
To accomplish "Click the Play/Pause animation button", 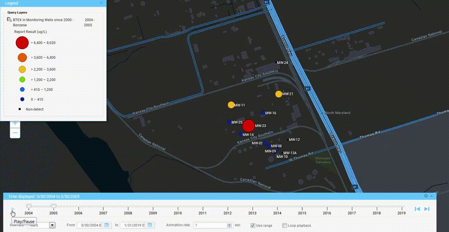I will click(x=12, y=209).
